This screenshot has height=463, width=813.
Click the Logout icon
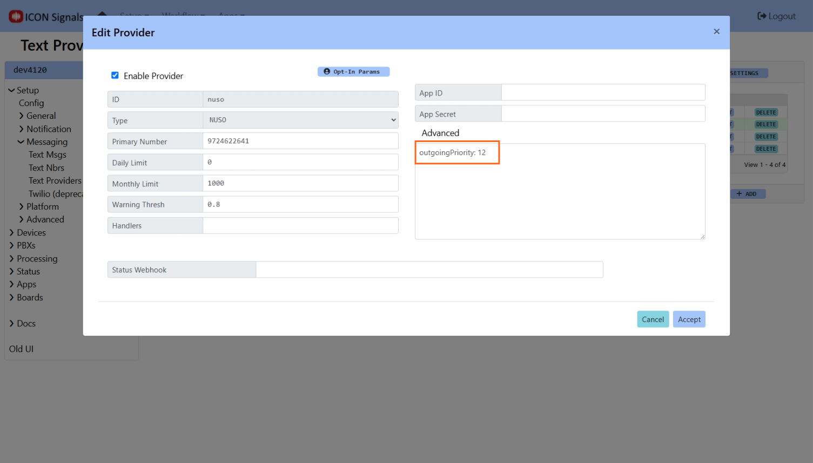(763, 16)
